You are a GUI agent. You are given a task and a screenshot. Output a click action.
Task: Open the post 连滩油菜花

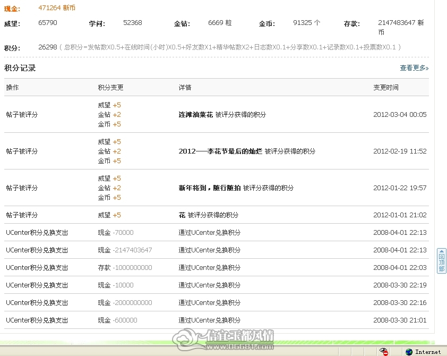tap(196, 115)
